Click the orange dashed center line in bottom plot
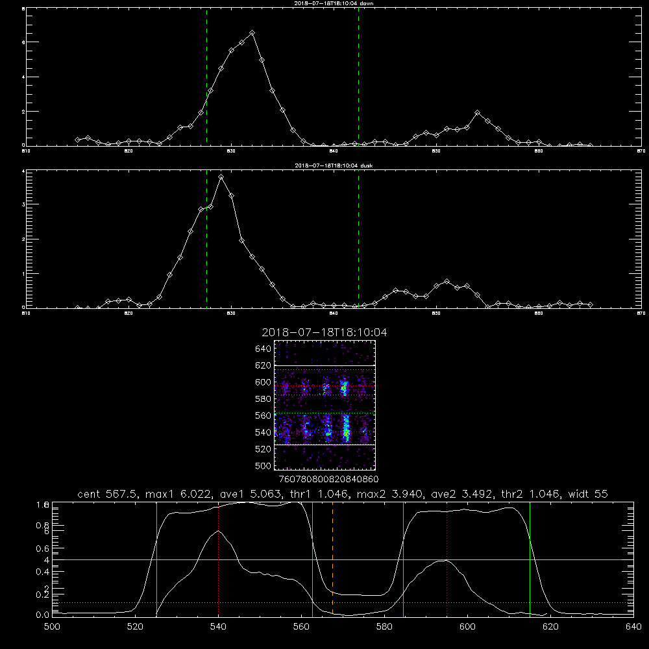This screenshot has width=649, height=649. [332, 559]
